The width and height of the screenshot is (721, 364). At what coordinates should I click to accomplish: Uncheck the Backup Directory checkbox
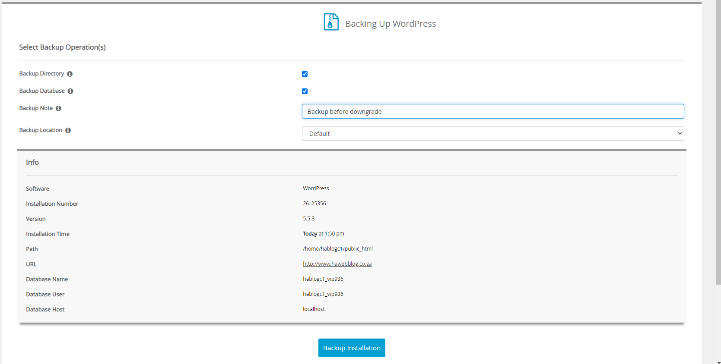(305, 74)
